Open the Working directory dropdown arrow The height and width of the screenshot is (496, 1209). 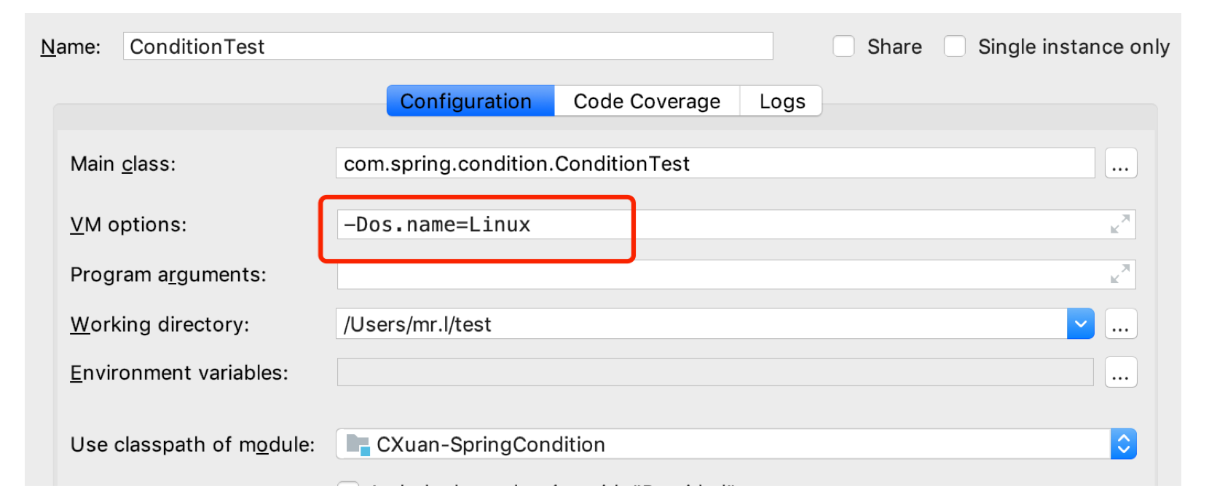1080,324
